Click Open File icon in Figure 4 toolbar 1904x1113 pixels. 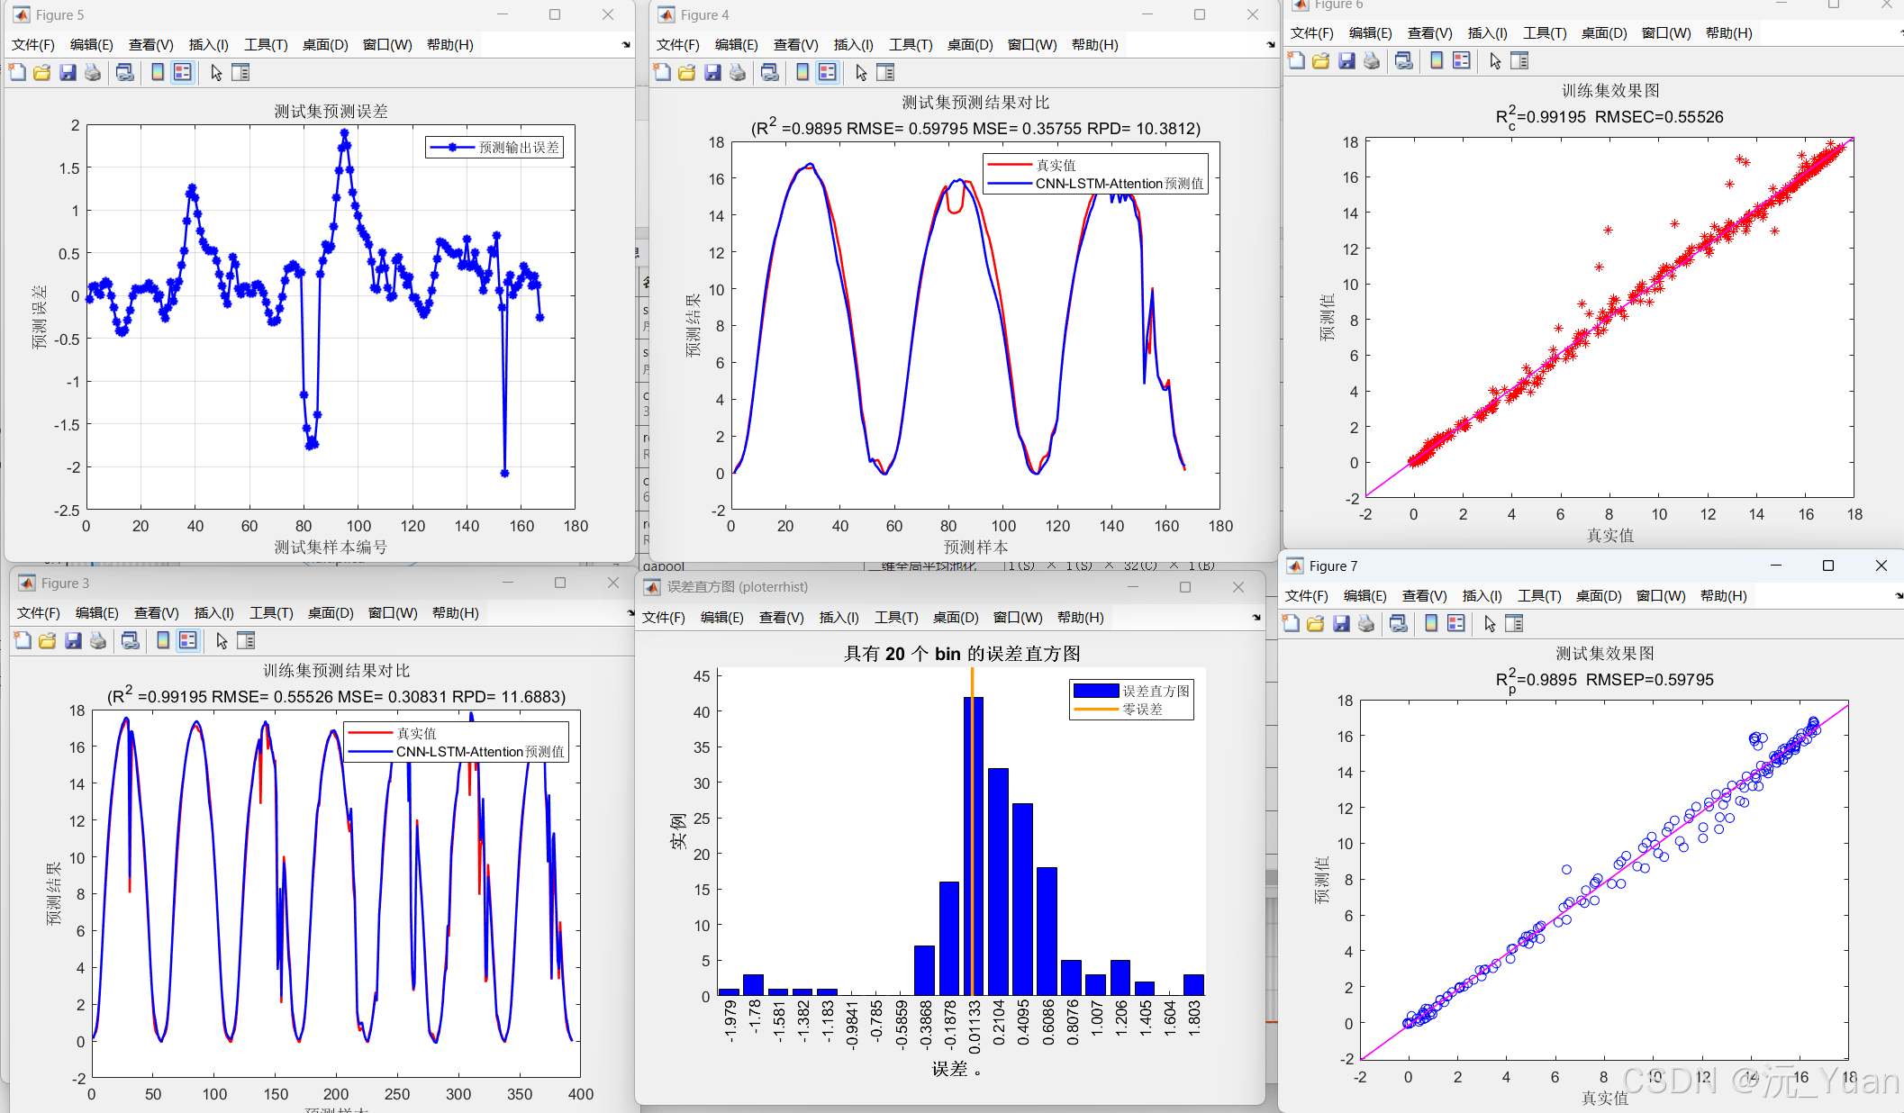point(687,73)
